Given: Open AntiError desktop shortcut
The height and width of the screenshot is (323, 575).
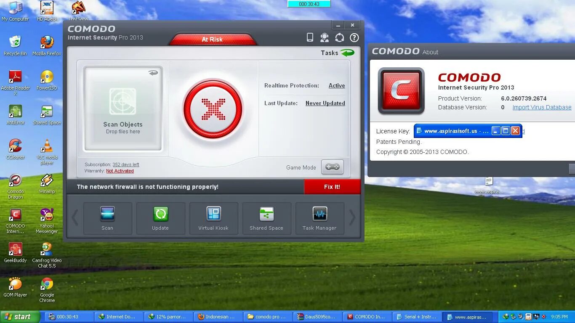Looking at the screenshot, I should (x=16, y=115).
